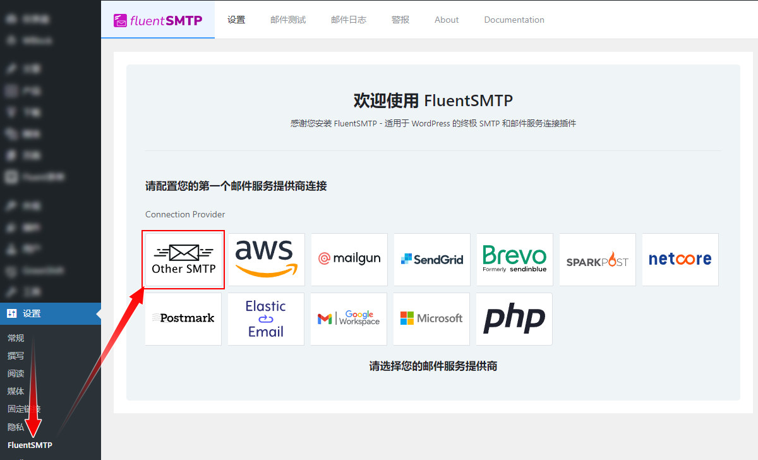Select the Elastic Email provider
The height and width of the screenshot is (460, 758).
266,318
